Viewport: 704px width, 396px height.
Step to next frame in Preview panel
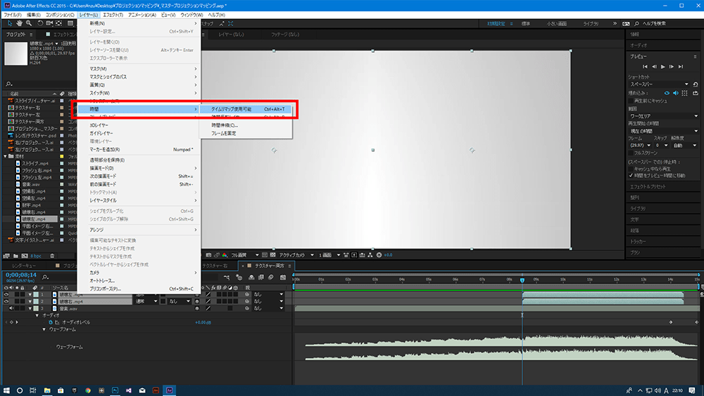(x=672, y=66)
